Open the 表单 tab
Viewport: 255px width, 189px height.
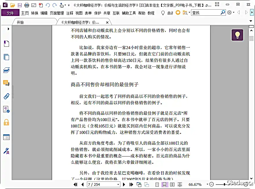point(88,13)
